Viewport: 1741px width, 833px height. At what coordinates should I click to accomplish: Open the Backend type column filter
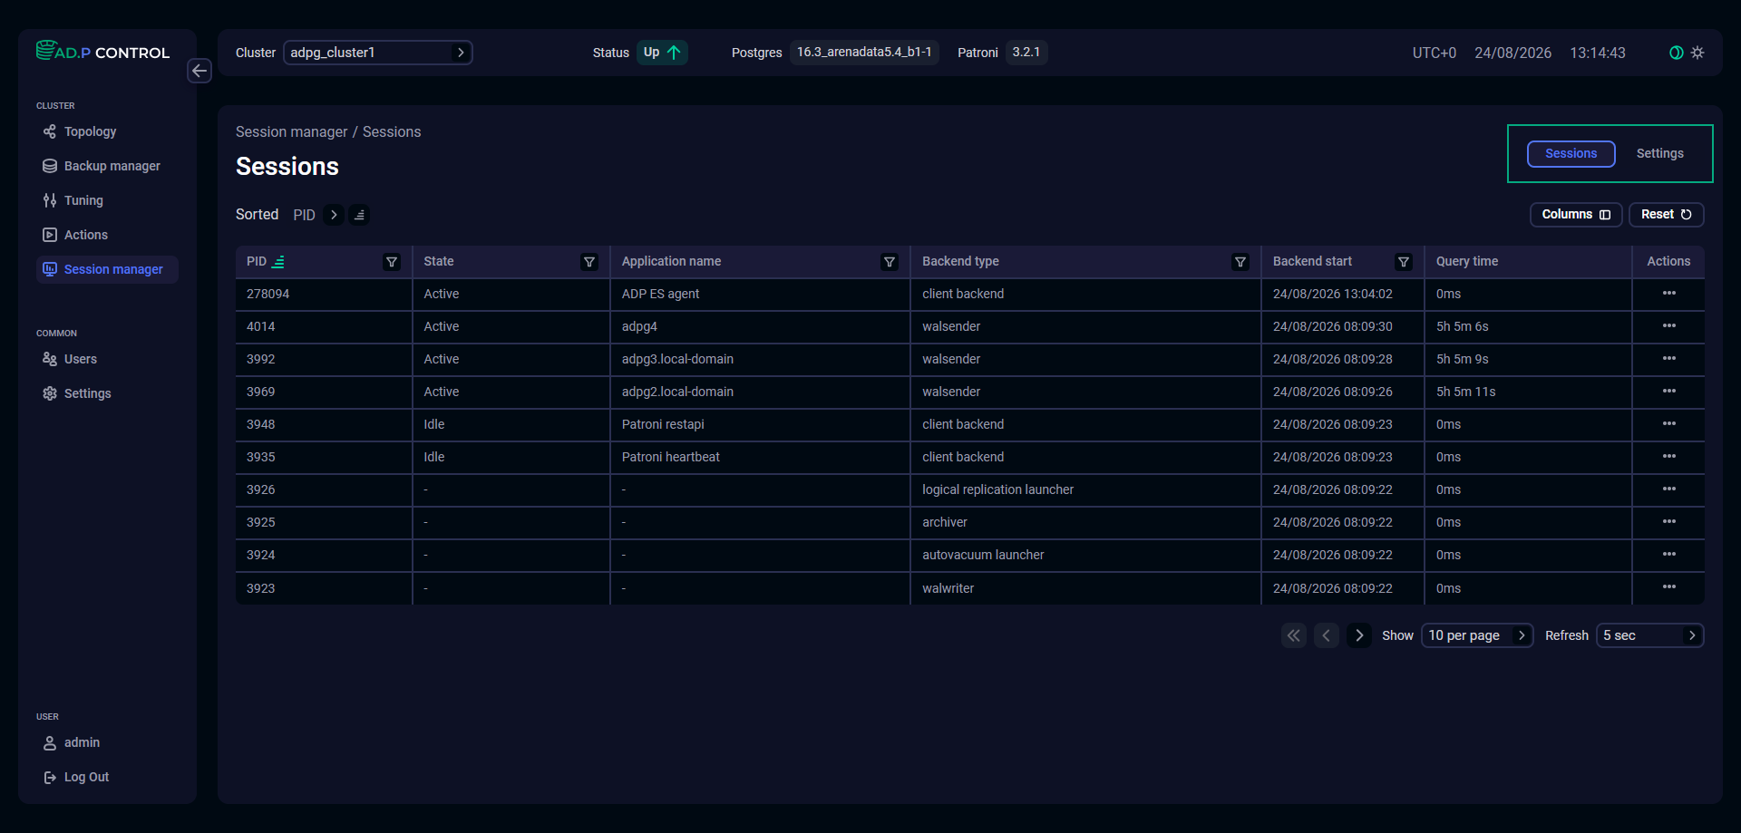1240,262
